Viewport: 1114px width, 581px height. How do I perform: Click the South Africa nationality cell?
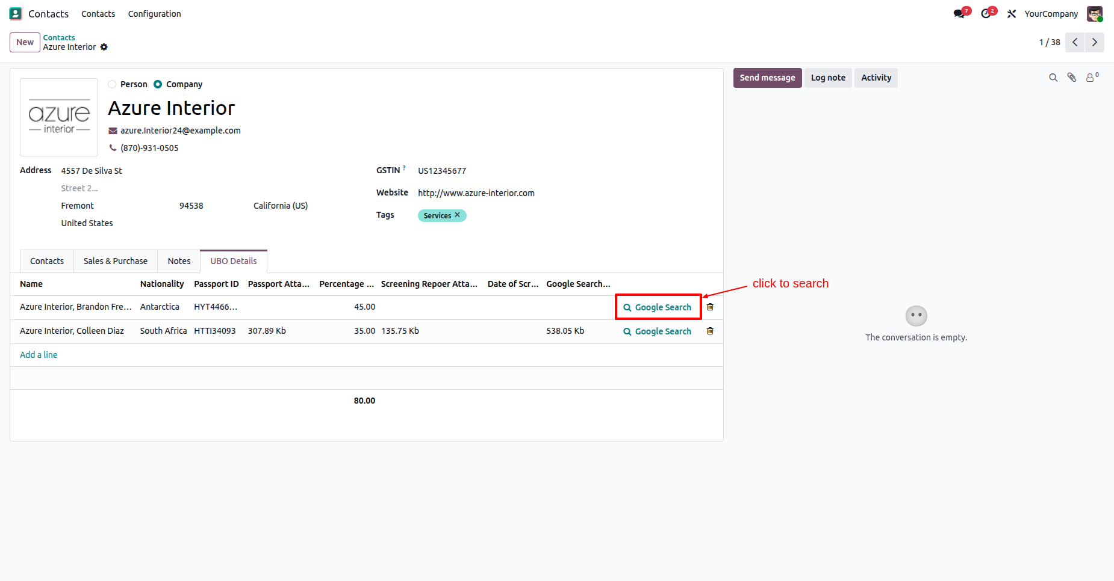[x=163, y=331]
